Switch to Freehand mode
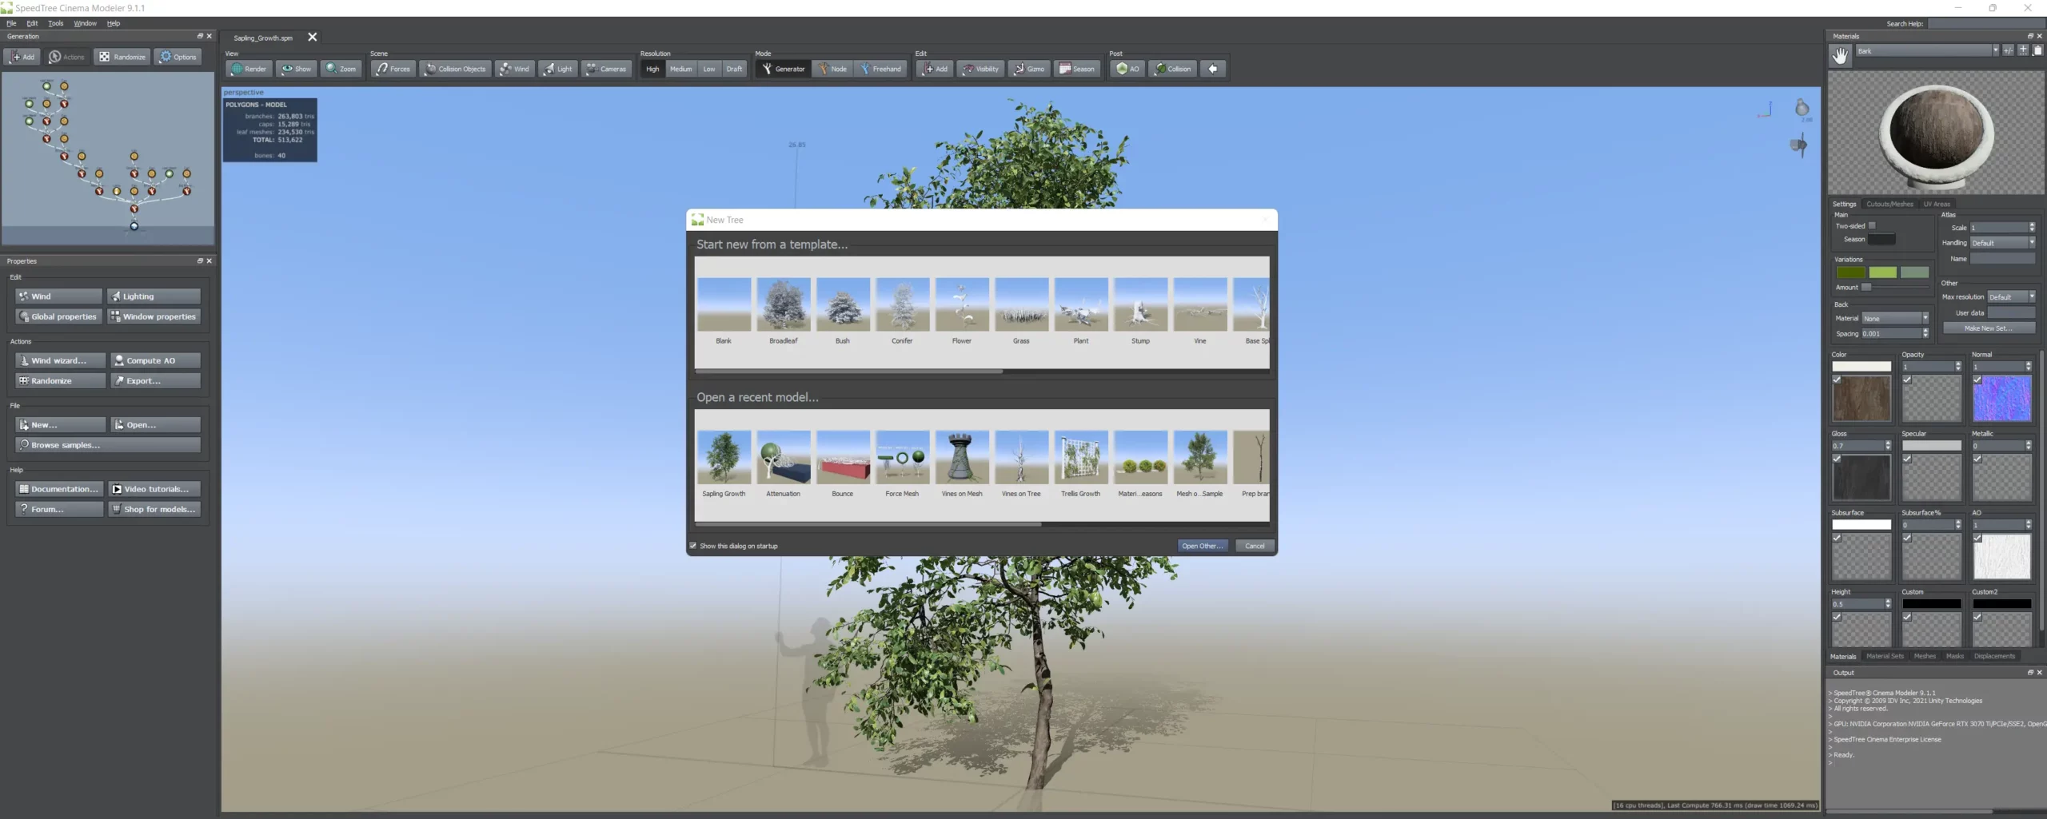 coord(880,69)
